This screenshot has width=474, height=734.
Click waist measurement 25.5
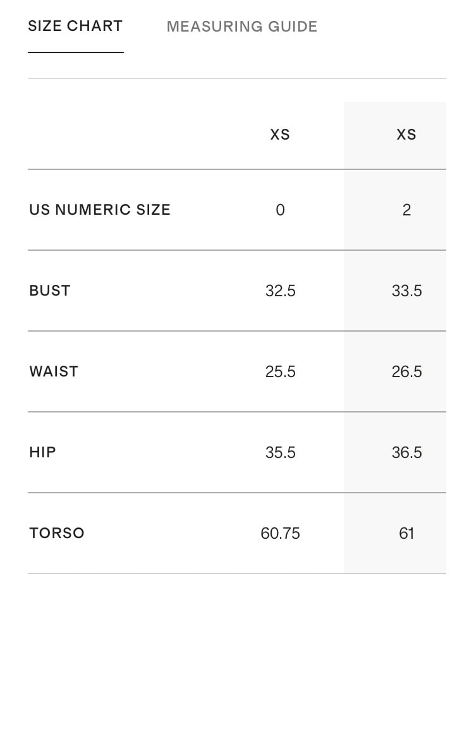coord(280,371)
